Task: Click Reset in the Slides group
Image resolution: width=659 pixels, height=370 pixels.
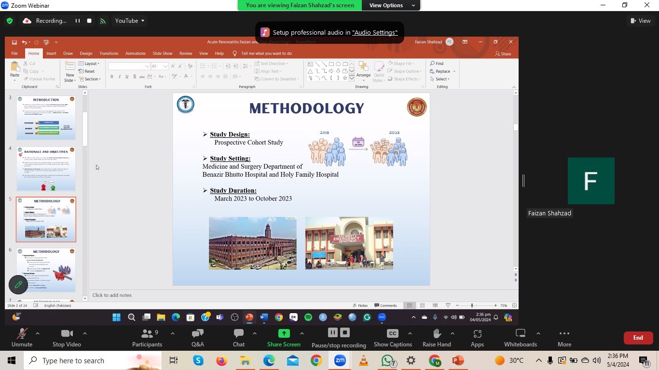Action: click(x=87, y=71)
